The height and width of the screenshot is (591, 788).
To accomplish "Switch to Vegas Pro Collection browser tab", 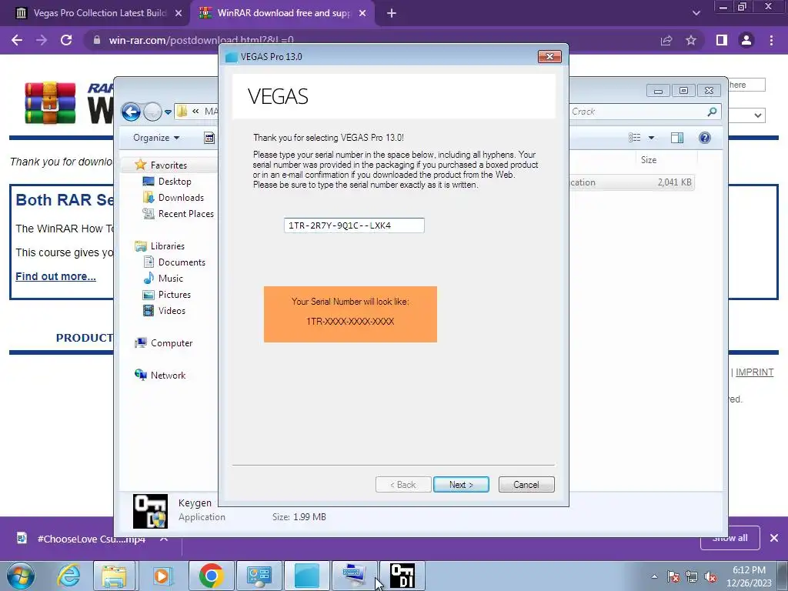I will click(99, 13).
